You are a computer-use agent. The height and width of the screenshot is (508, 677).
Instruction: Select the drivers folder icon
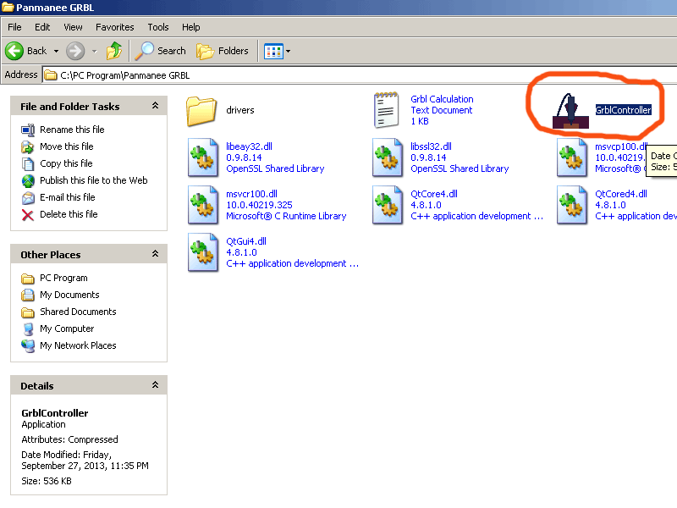point(201,111)
